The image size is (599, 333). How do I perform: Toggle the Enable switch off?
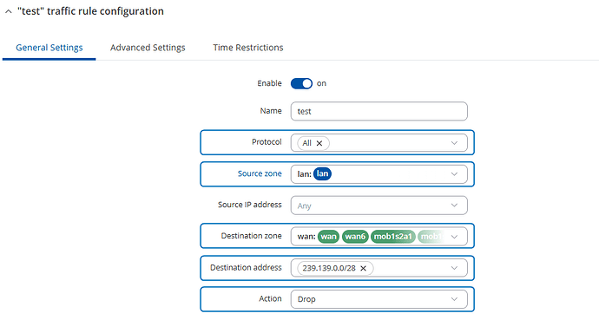[301, 83]
